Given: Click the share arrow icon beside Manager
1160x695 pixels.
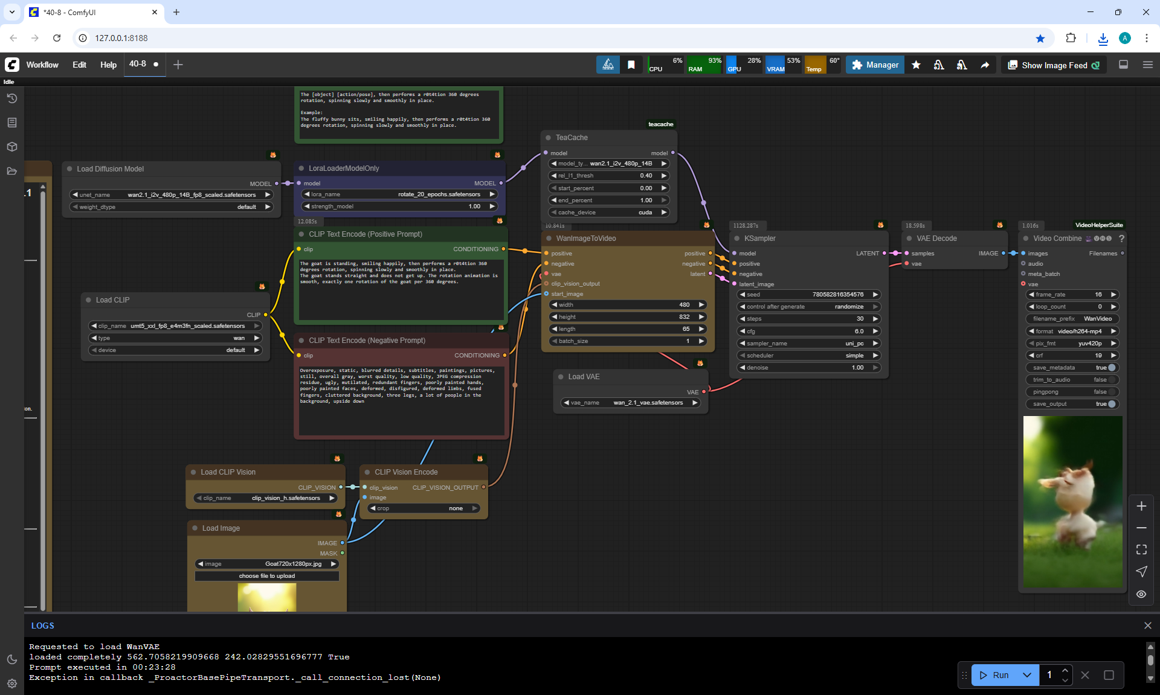Looking at the screenshot, I should 985,65.
